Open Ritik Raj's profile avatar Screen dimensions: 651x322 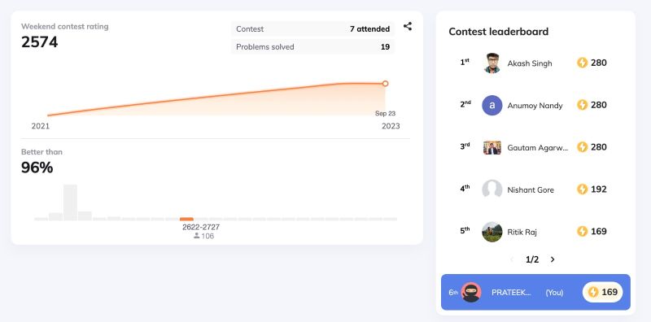click(492, 232)
